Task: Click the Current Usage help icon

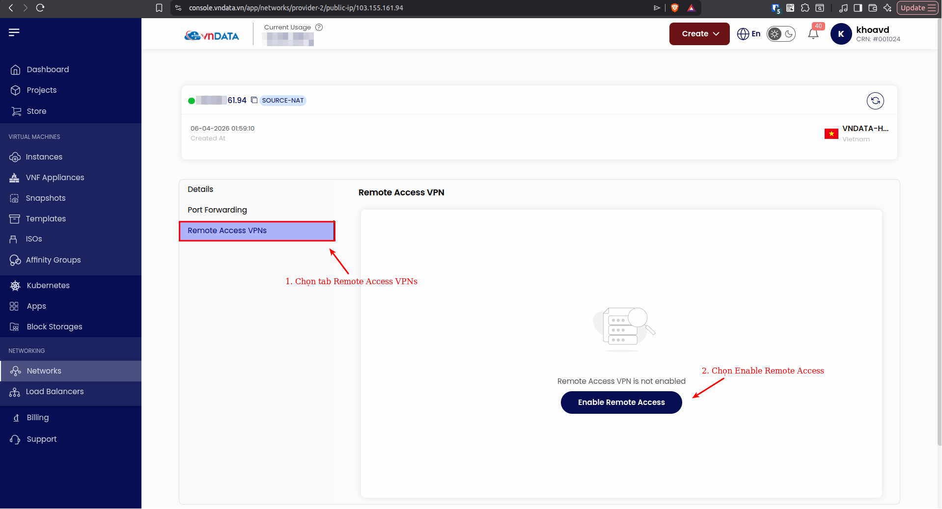Action: (x=319, y=27)
